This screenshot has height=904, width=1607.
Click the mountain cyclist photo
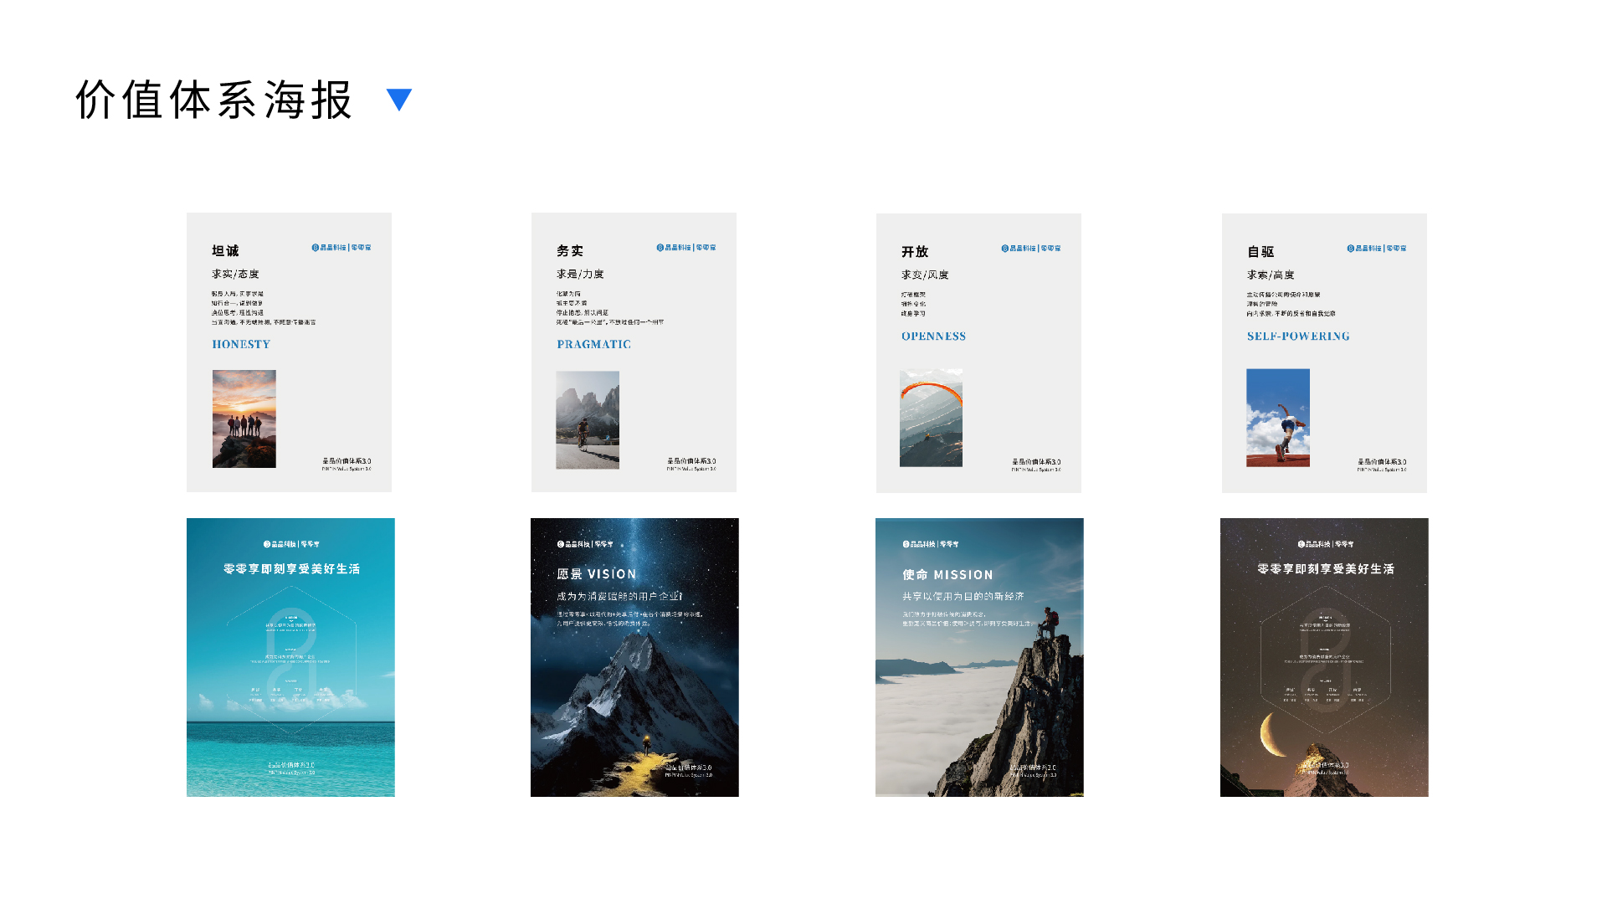[588, 419]
